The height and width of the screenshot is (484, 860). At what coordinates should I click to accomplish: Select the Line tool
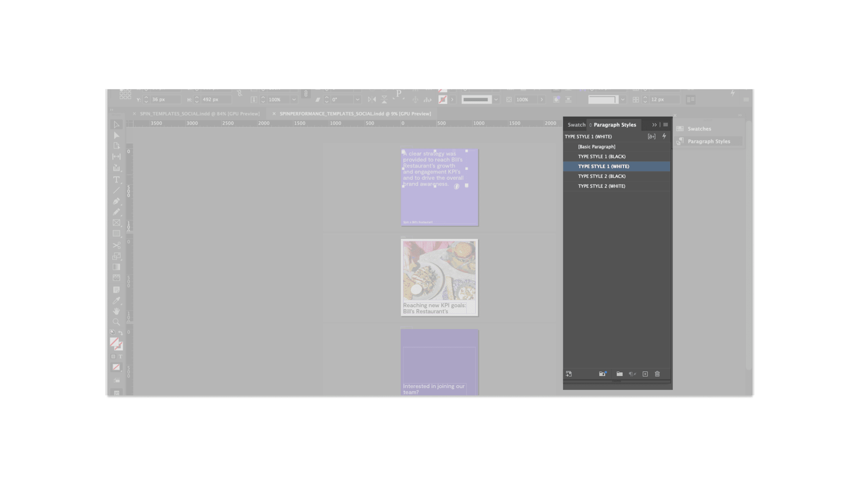tap(117, 190)
